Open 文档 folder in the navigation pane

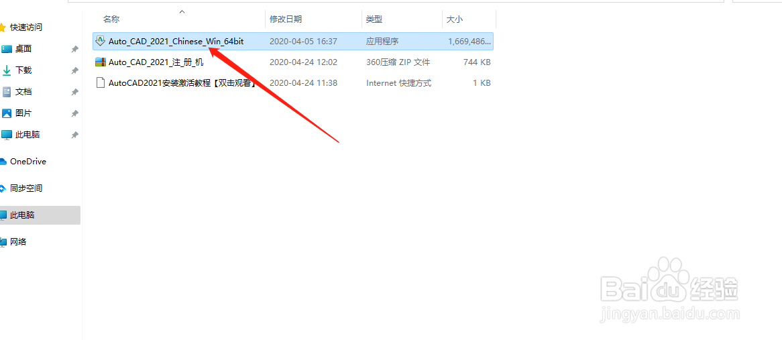pyautogui.click(x=23, y=92)
